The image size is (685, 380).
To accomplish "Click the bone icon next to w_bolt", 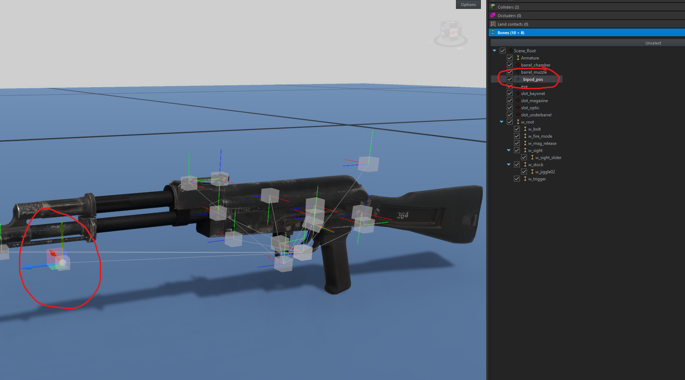I will (525, 129).
